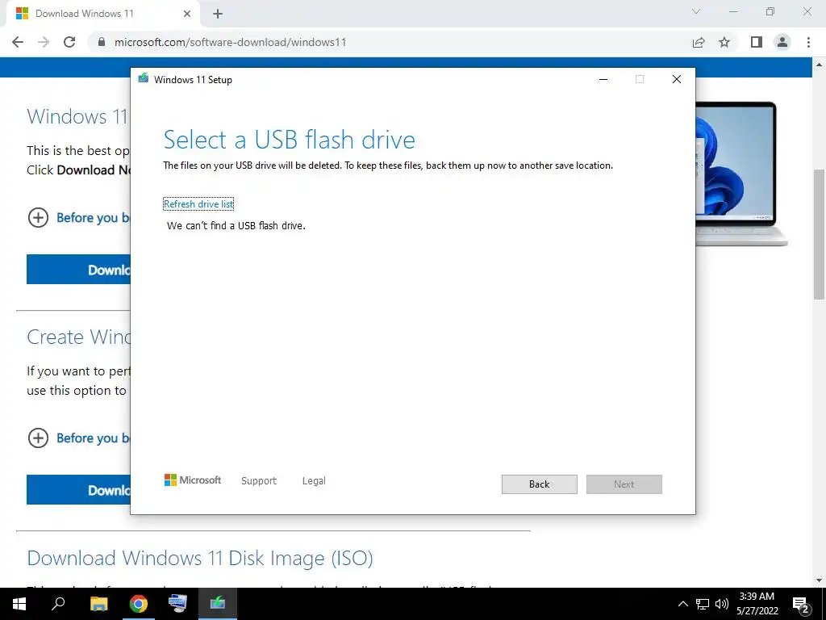
Task: Click the Windows 11 Setup title icon
Action: 144,79
